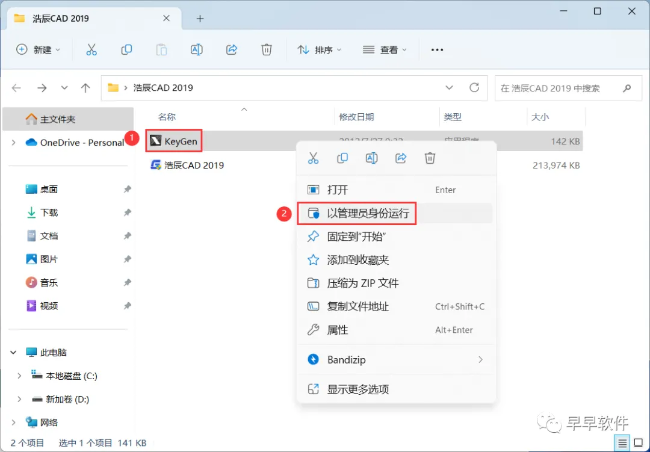Collapse the 此电脑 tree node
This screenshot has width=650, height=452.
click(13, 353)
